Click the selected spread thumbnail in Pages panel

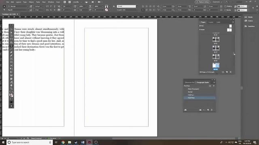[x=216, y=65]
